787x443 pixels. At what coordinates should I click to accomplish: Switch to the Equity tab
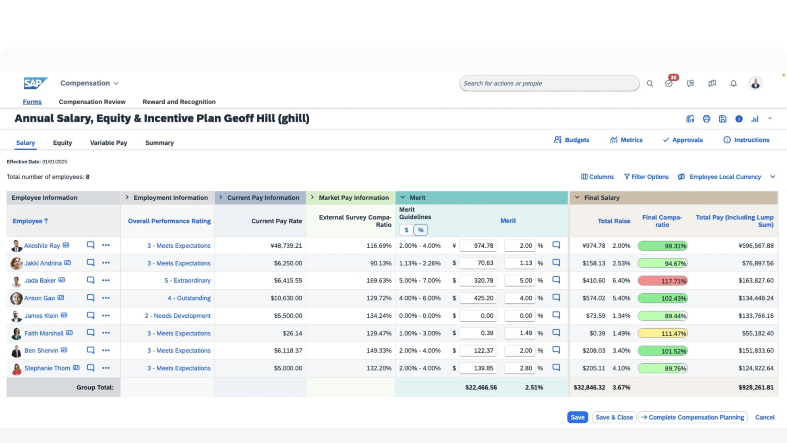click(62, 143)
